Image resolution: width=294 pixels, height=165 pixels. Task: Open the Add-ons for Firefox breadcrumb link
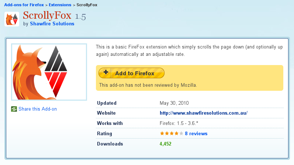[x=24, y=5]
